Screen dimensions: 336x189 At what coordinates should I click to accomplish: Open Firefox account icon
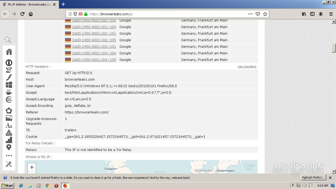point(321,14)
